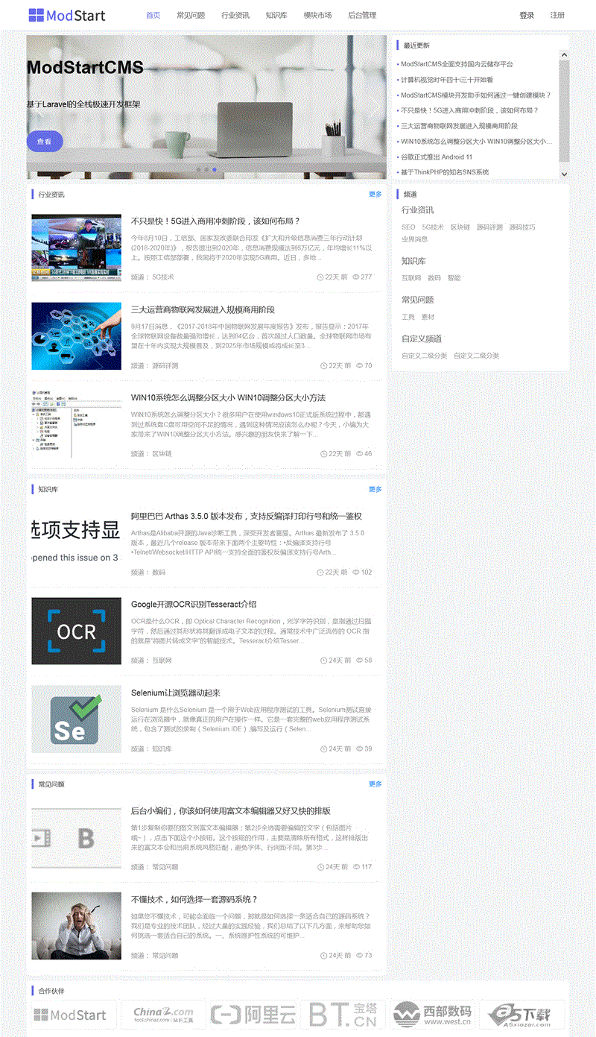
Task: Expand 更多 in the 行业资讯 section
Action: tap(375, 195)
